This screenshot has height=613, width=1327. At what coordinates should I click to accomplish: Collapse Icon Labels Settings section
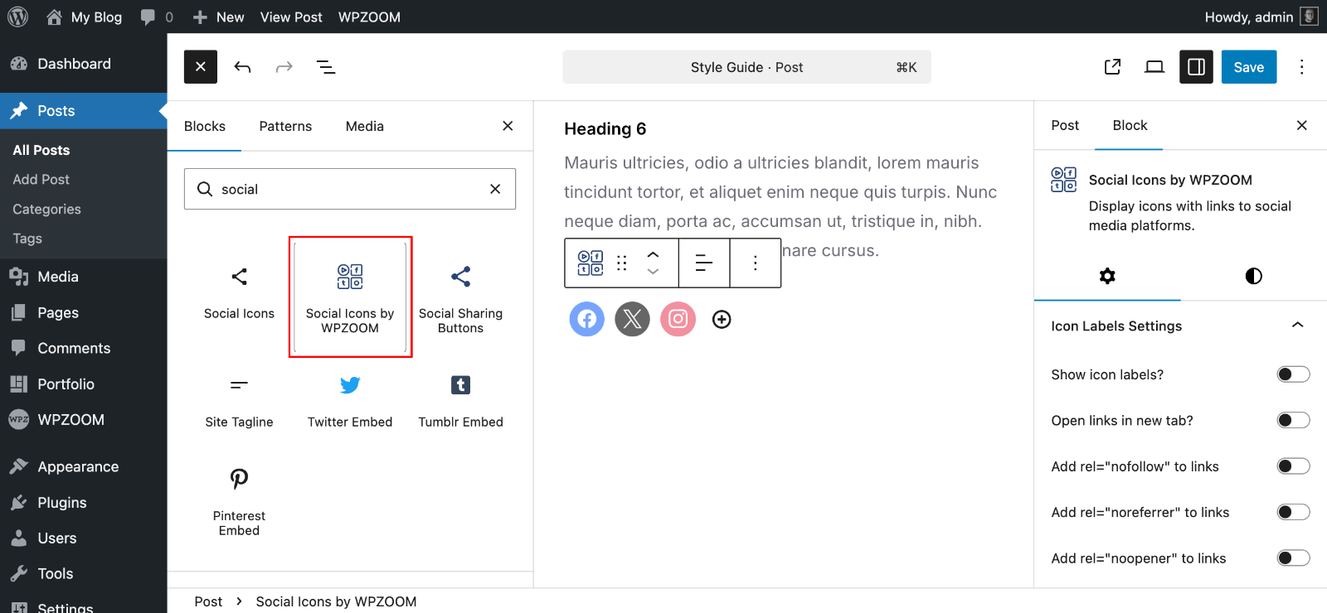[x=1180, y=326]
